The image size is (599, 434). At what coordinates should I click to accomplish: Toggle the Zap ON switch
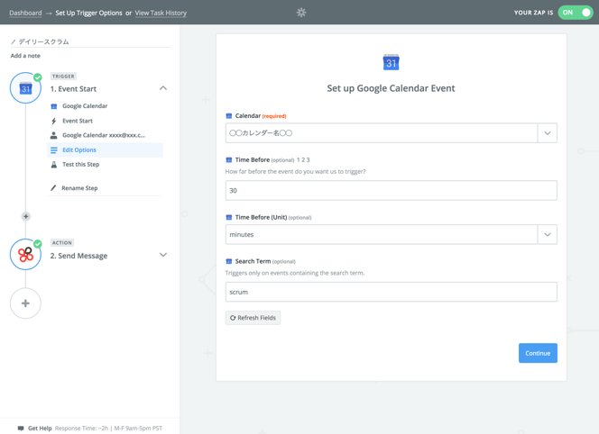coord(576,13)
